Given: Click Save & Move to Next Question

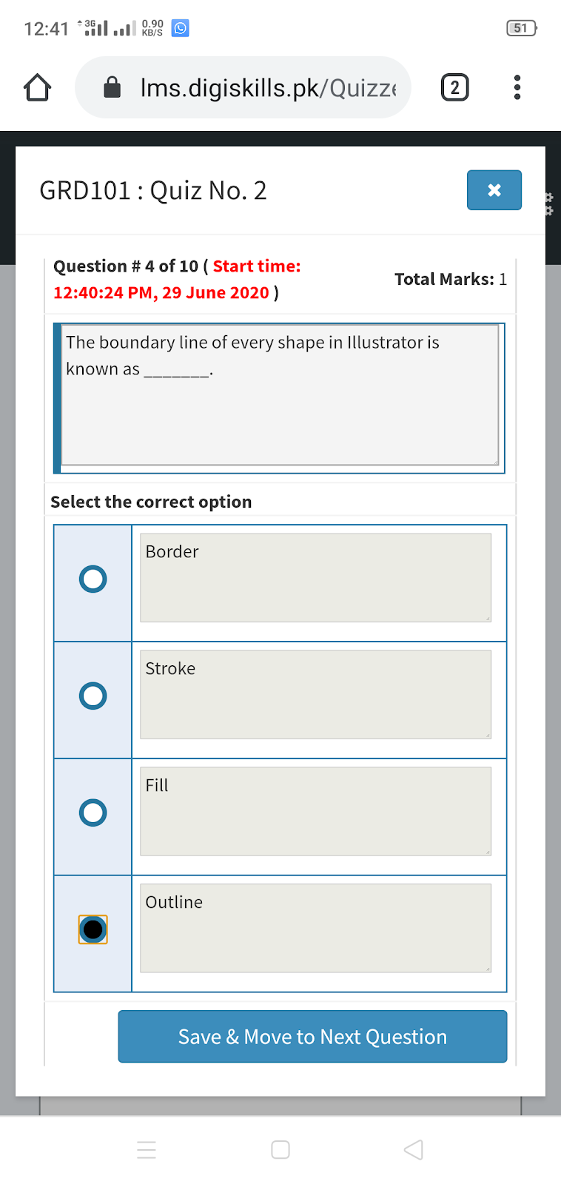Looking at the screenshot, I should [x=312, y=1037].
